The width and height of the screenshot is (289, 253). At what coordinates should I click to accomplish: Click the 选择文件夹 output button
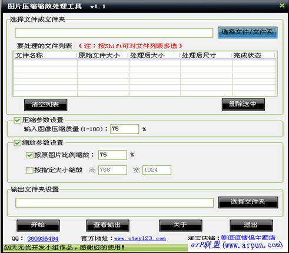click(x=248, y=202)
